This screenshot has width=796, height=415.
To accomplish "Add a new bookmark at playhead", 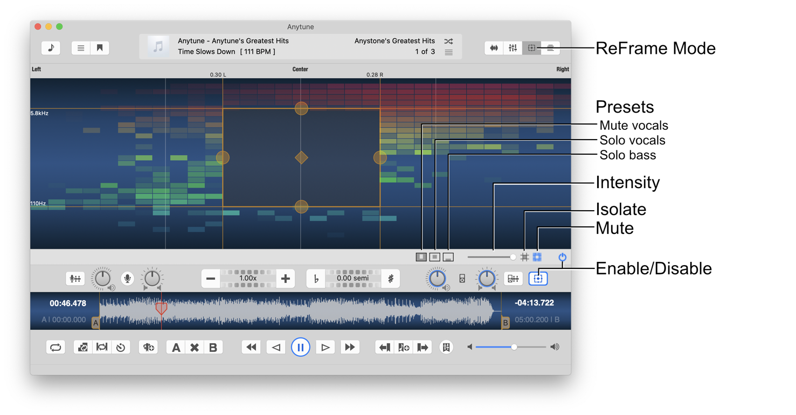I will pos(404,348).
